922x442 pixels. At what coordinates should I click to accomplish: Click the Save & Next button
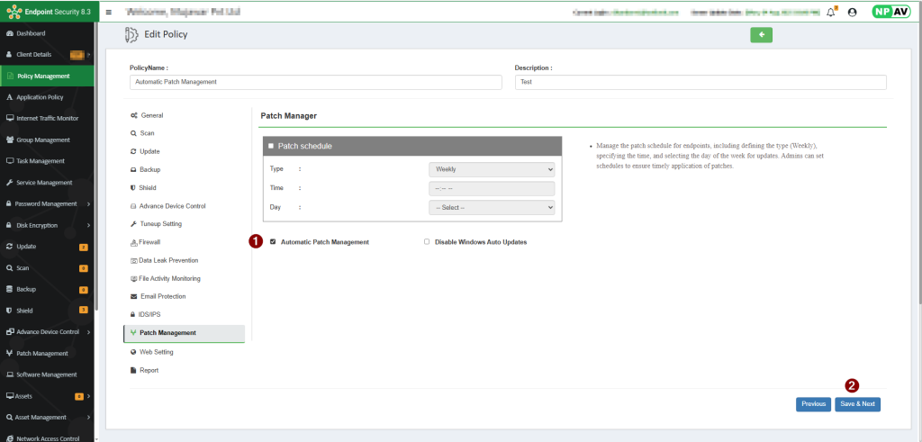pyautogui.click(x=857, y=404)
